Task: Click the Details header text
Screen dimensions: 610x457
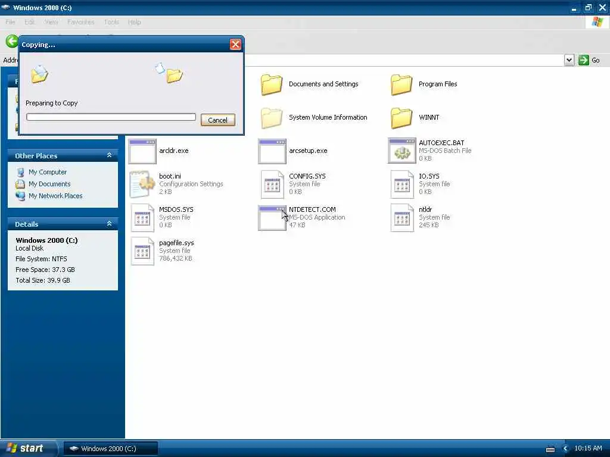Action: point(26,224)
